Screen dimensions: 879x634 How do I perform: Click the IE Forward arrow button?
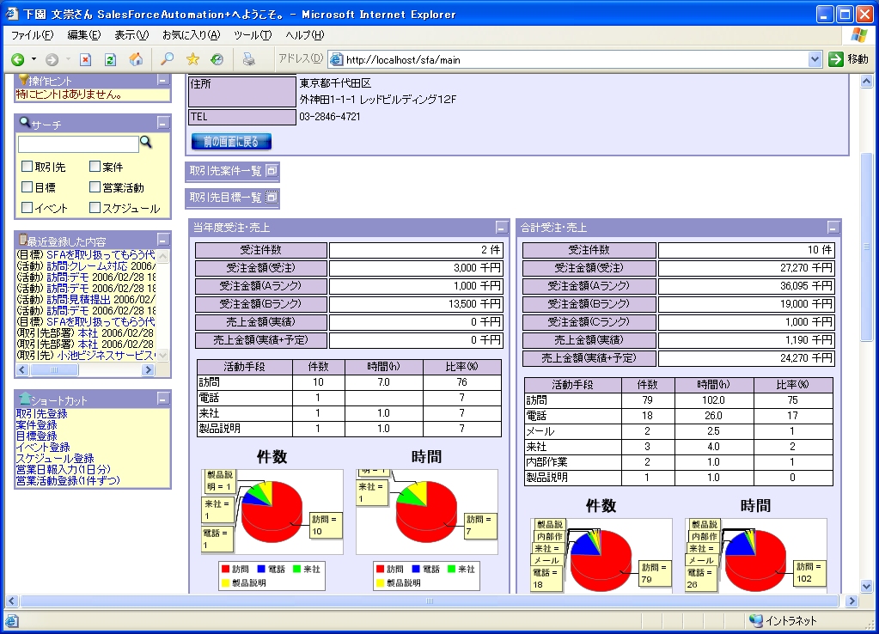coord(52,59)
